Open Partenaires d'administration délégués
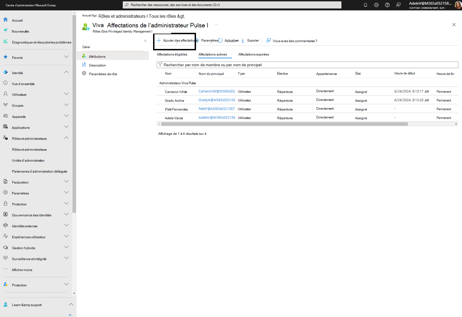This screenshot has width=462, height=317. pyautogui.click(x=40, y=171)
